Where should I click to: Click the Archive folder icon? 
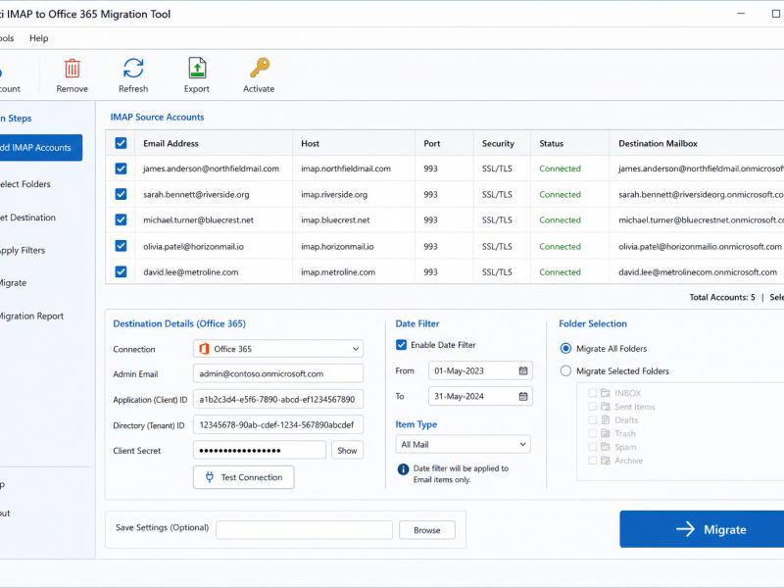point(605,461)
